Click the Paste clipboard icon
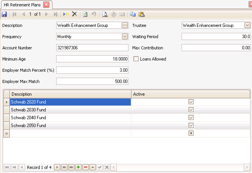Screen dimensions: 252x173 click(141, 14)
